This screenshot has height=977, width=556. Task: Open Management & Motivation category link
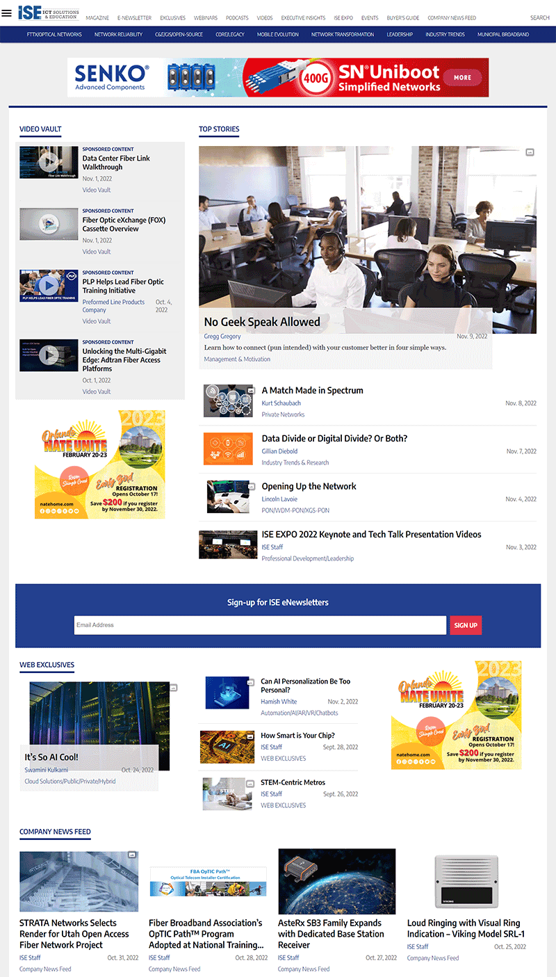tap(237, 360)
